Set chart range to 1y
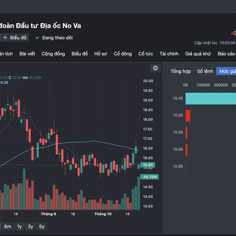The width and height of the screenshot is (236, 236). pyautogui.click(x=19, y=226)
